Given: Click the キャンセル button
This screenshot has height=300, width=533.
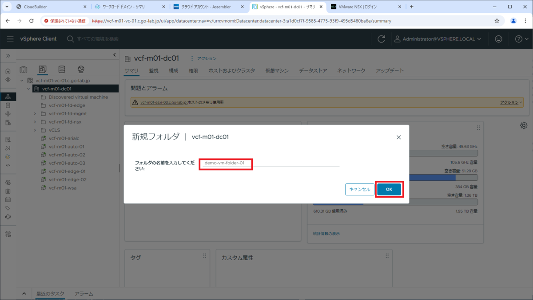Looking at the screenshot, I should tap(360, 189).
